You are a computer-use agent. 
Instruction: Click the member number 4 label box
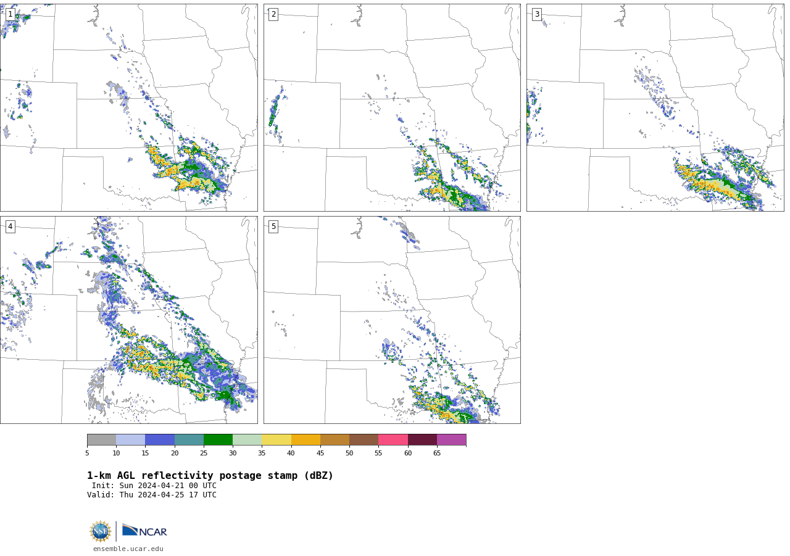pos(10,226)
